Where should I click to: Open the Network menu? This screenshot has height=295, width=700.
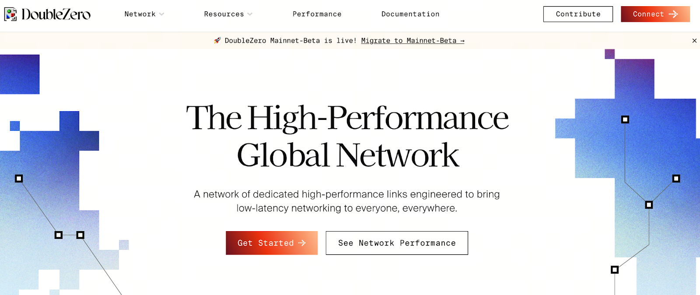[x=140, y=14]
